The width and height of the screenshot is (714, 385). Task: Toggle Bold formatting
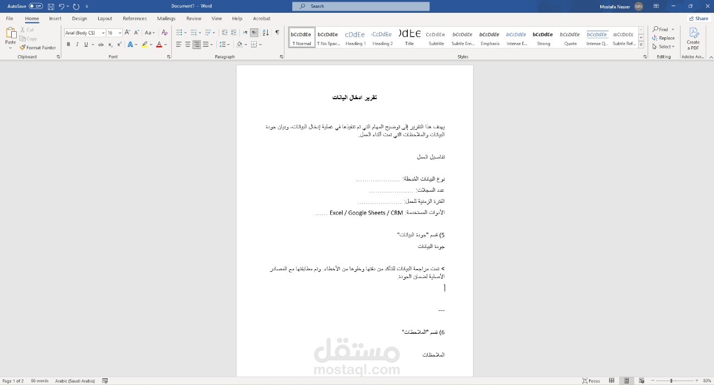click(69, 45)
